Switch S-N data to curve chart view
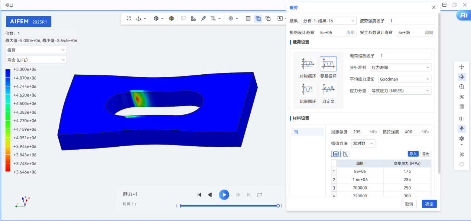This screenshot has height=221, width=471. click(x=345, y=154)
